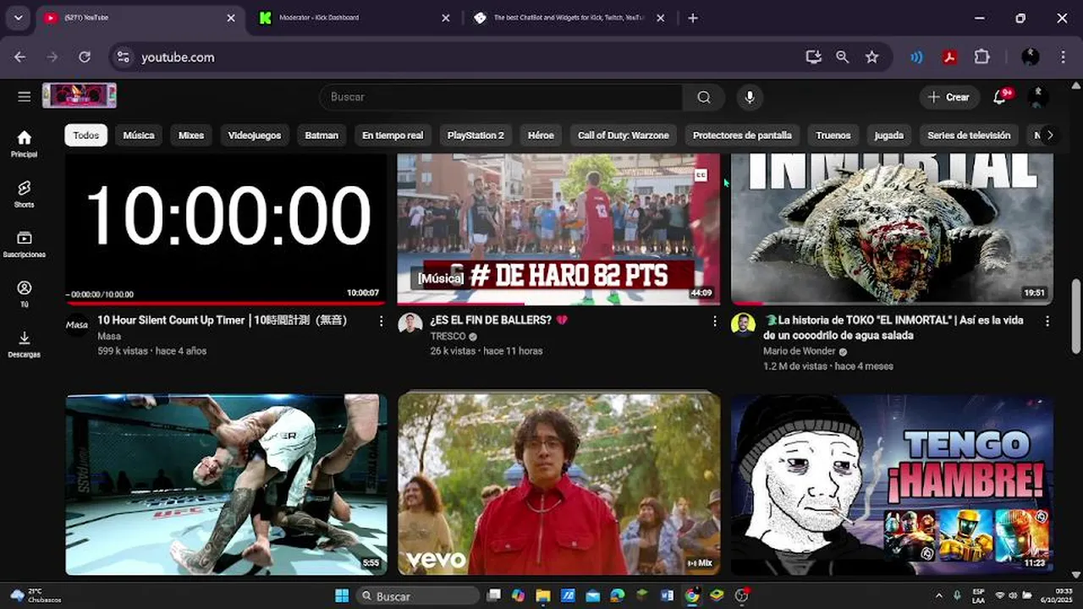The image size is (1083, 609).
Task: Play the Vevo red jacket mix thumbnail
Action: [x=559, y=485]
